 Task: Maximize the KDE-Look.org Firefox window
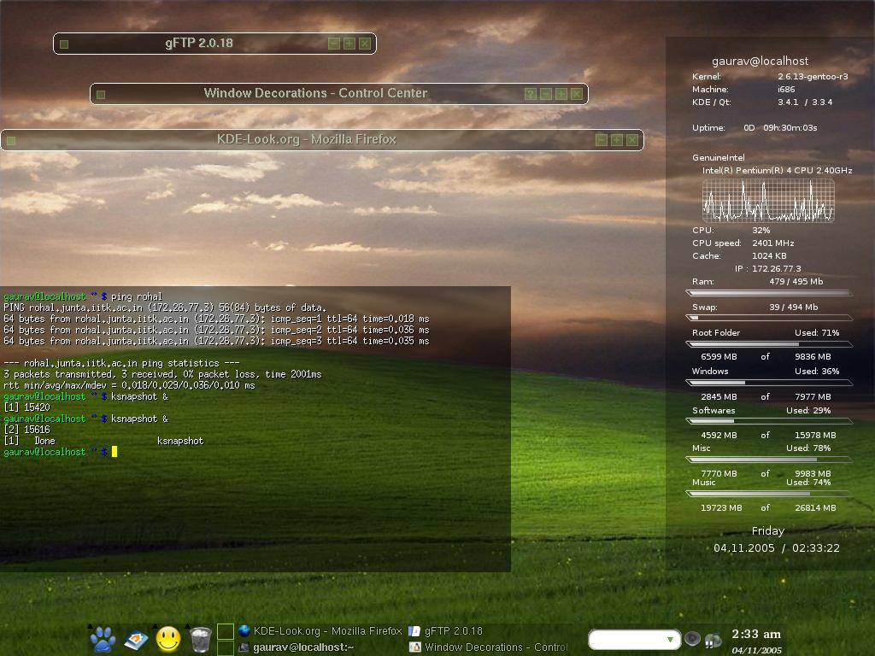(x=617, y=140)
